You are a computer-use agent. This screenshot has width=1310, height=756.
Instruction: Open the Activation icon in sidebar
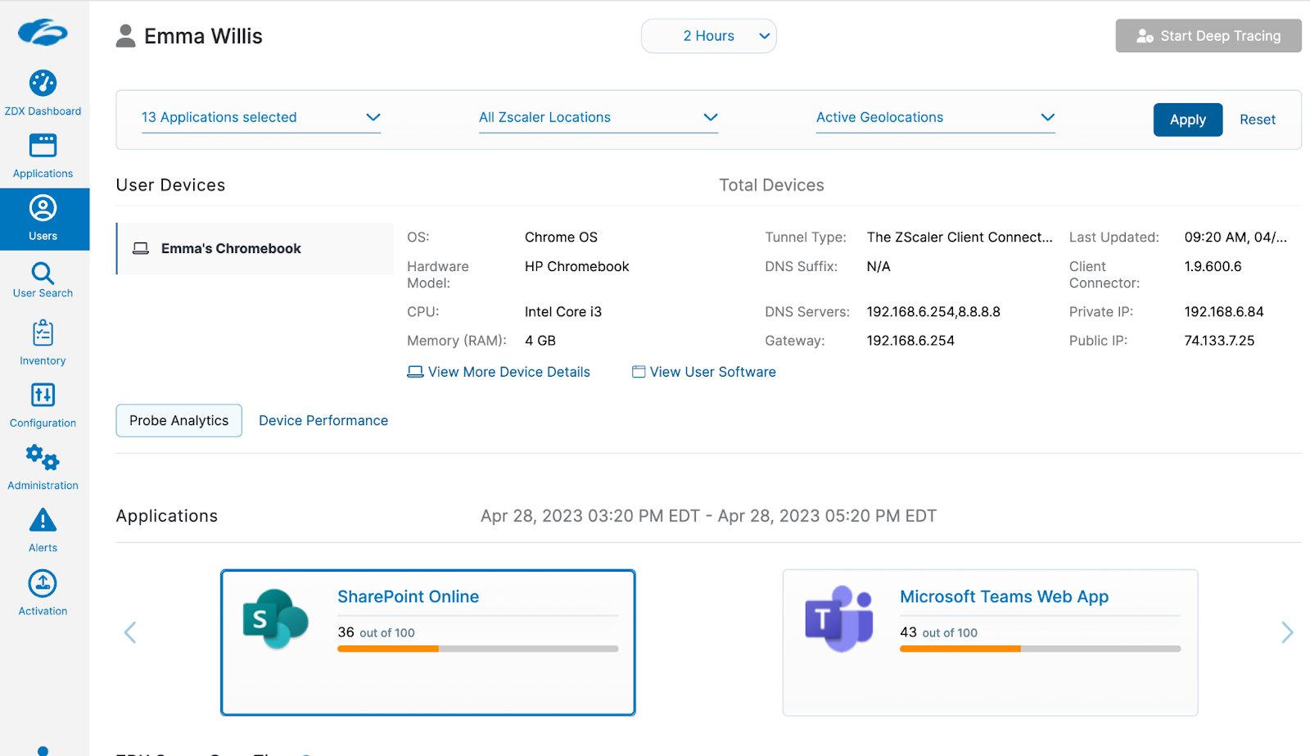pyautogui.click(x=43, y=584)
